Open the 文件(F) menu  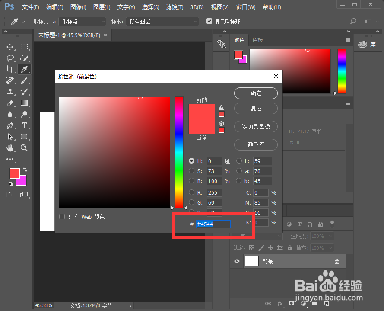coord(30,7)
